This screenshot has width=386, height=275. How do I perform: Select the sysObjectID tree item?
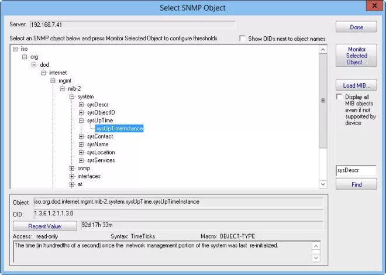(x=101, y=112)
